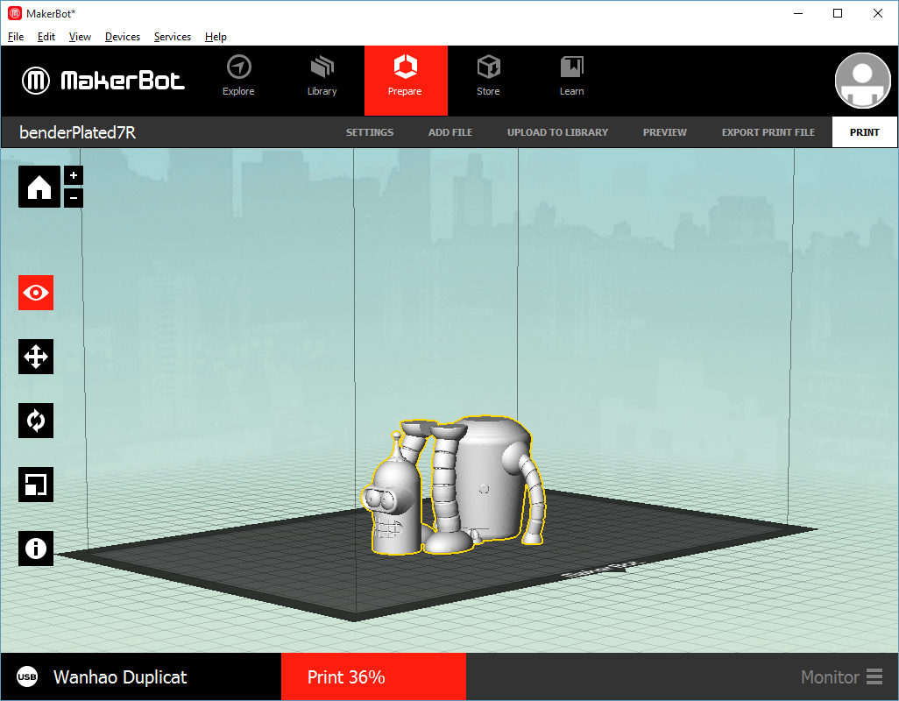Open the File menu
Image resolution: width=899 pixels, height=701 pixels.
(x=16, y=37)
